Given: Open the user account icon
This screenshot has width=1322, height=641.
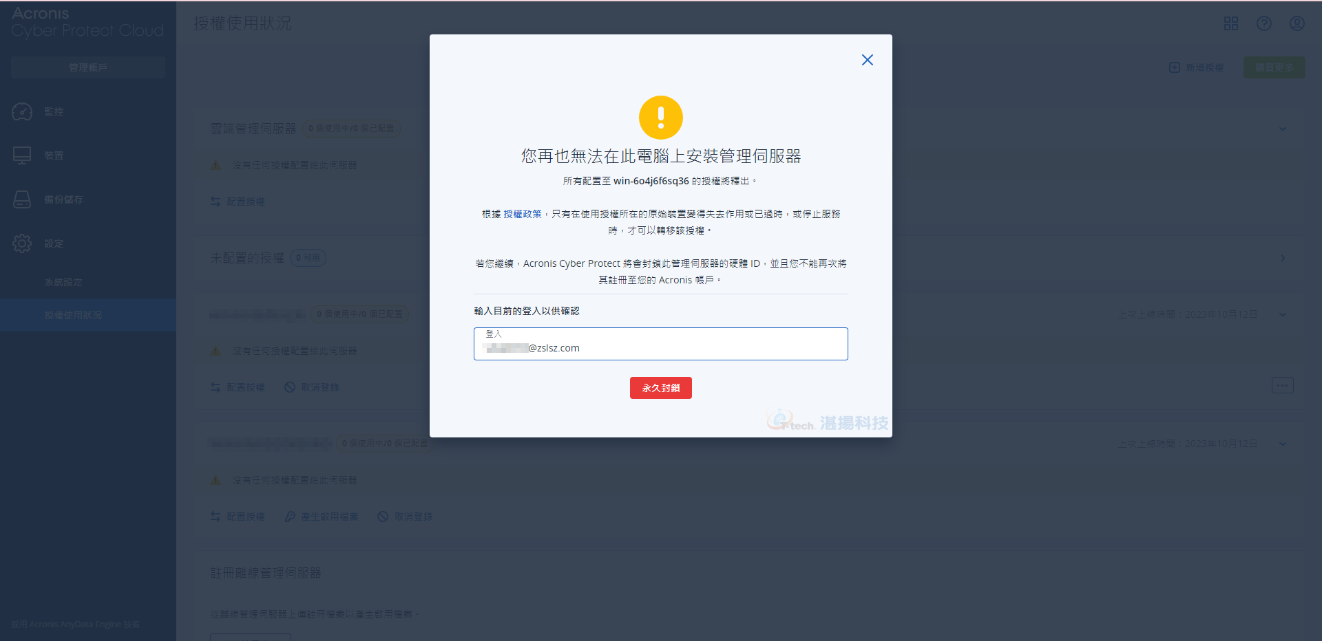Looking at the screenshot, I should pos(1297,23).
